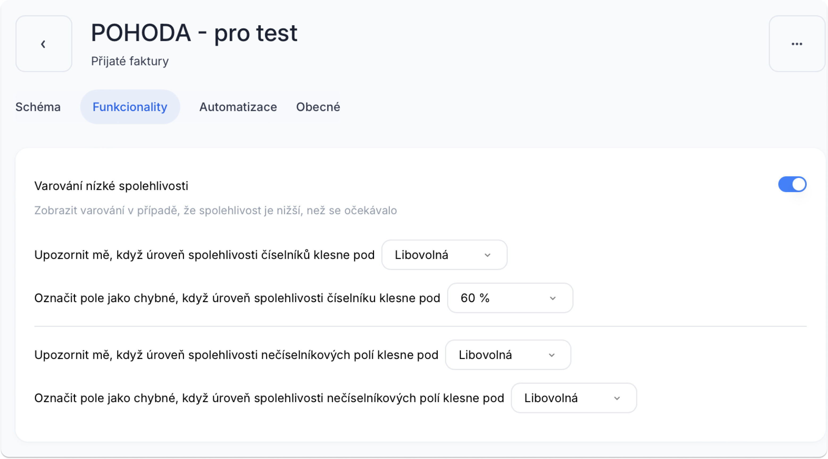The image size is (828, 459).
Task: Click the back arrow button
Action: pos(44,44)
